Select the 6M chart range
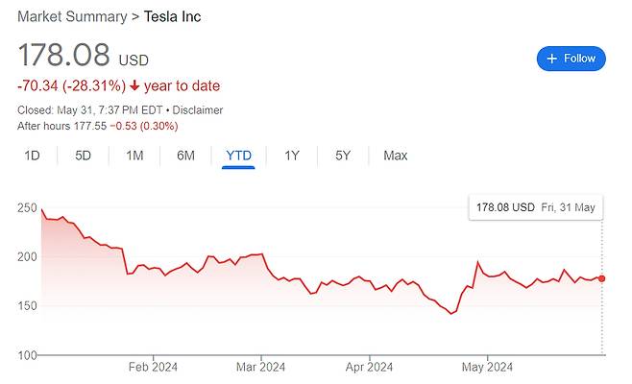632x384 pixels. pyautogui.click(x=185, y=156)
